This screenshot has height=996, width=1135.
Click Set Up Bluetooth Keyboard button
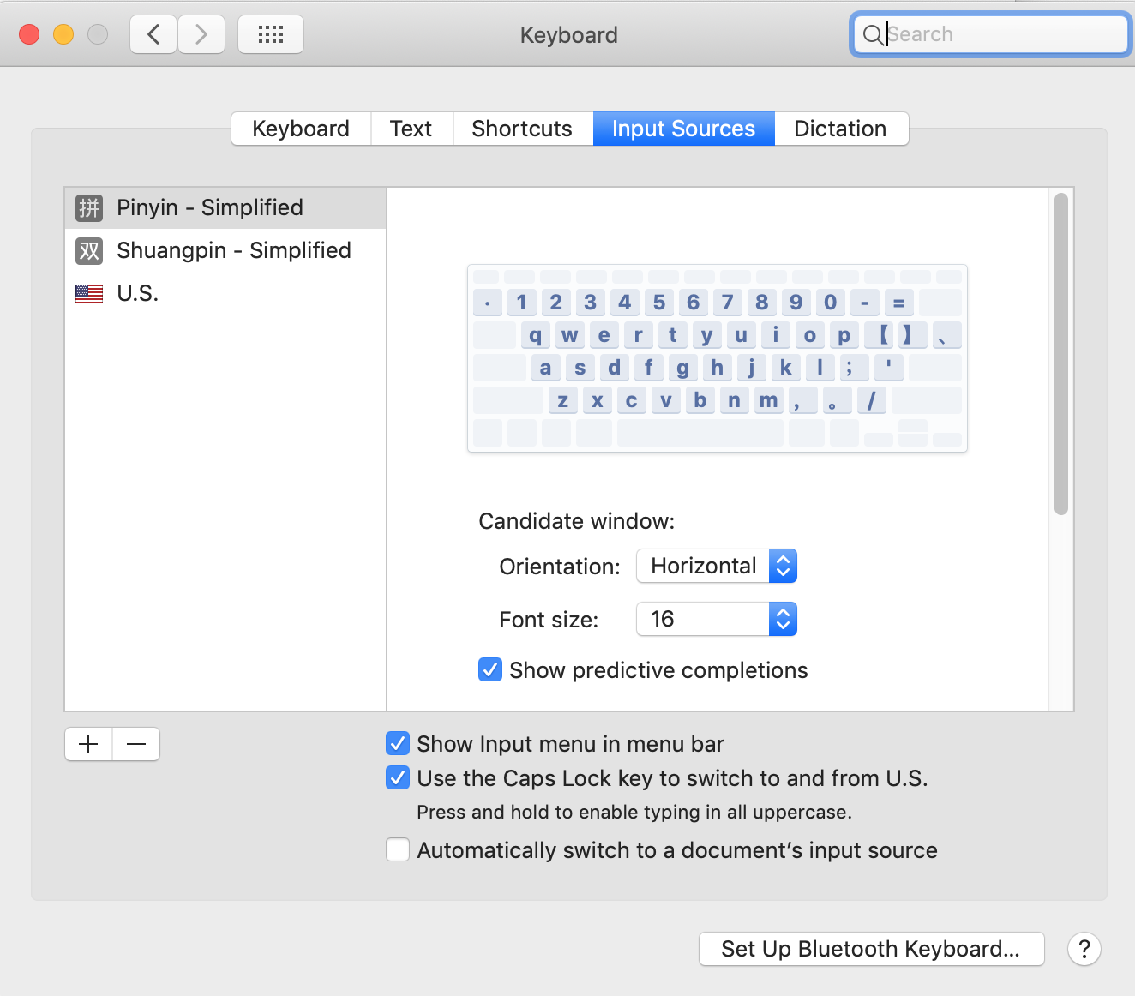click(871, 949)
